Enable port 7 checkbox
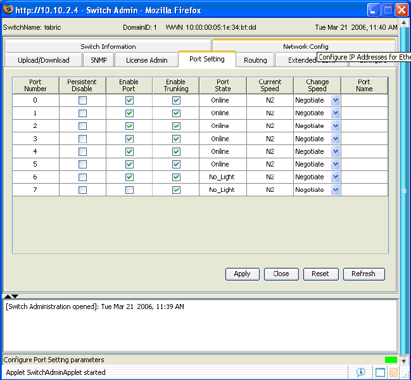The width and height of the screenshot is (411, 380). [129, 190]
